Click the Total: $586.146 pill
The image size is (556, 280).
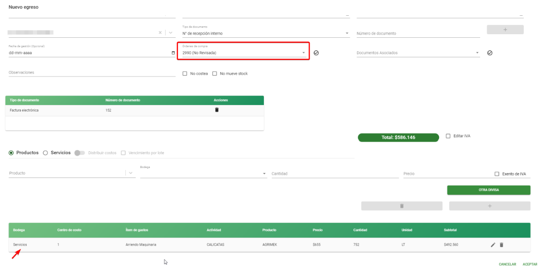tap(398, 137)
